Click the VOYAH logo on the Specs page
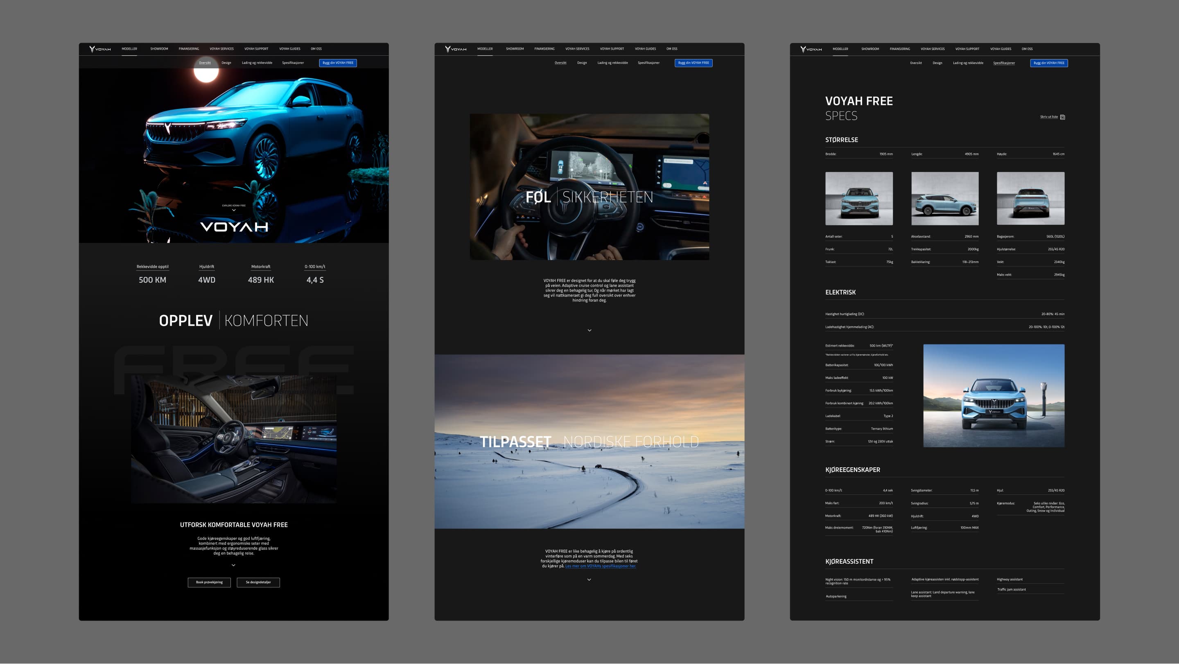This screenshot has height=664, width=1179. tap(811, 49)
